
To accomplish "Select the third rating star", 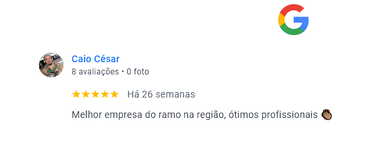I will 95,94.
